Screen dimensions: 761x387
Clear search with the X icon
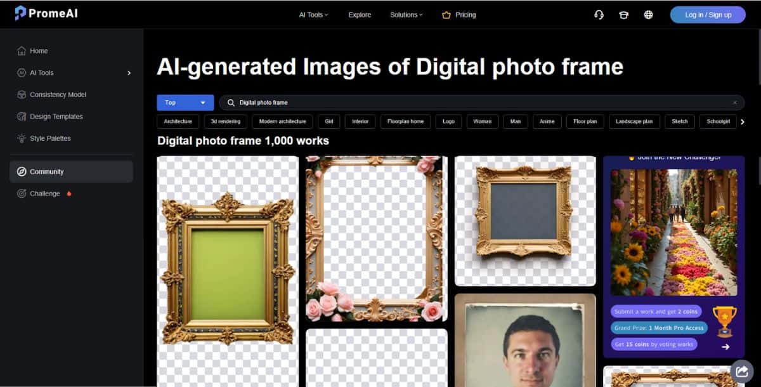pyautogui.click(x=735, y=103)
